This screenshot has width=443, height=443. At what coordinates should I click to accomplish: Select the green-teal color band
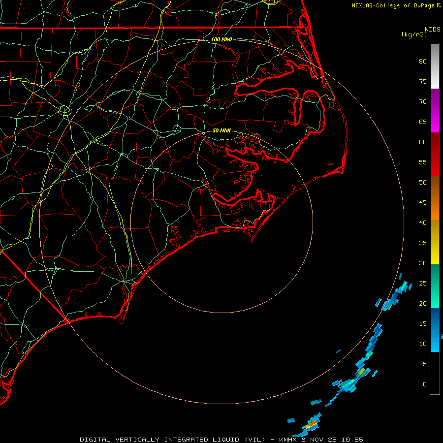[x=435, y=286]
